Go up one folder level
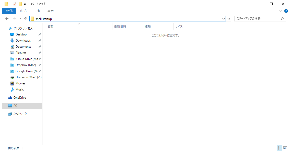This screenshot has width=291, height=153. 26,19
